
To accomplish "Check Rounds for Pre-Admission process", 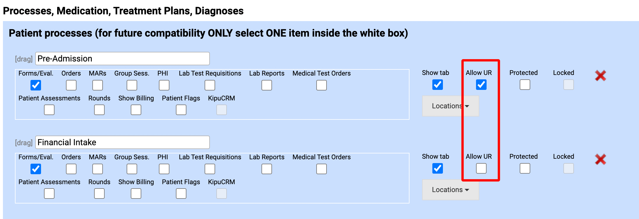I will [99, 110].
